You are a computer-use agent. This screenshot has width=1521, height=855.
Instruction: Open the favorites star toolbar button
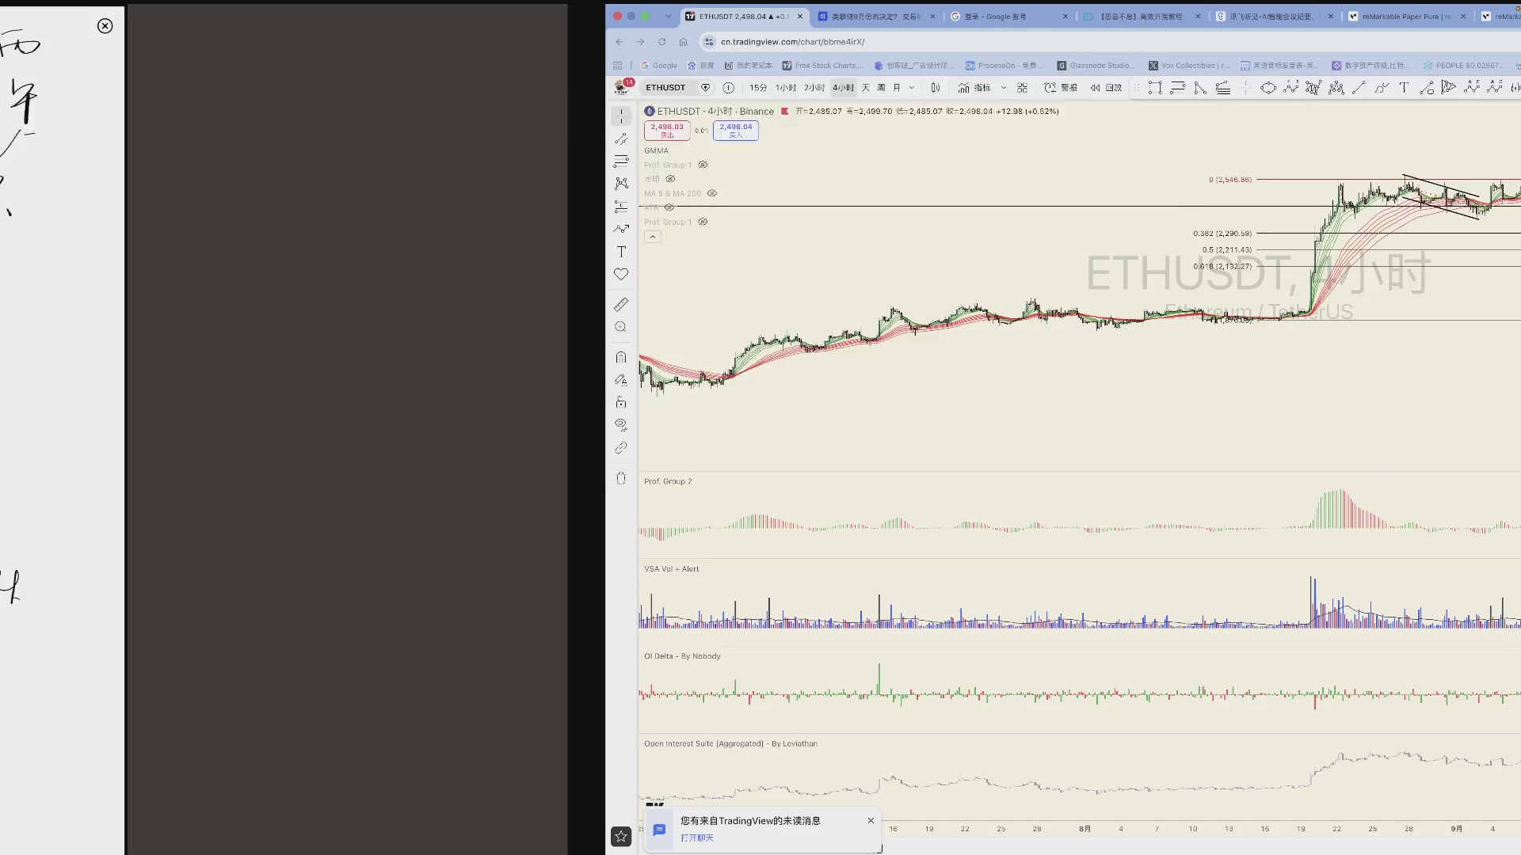click(621, 836)
